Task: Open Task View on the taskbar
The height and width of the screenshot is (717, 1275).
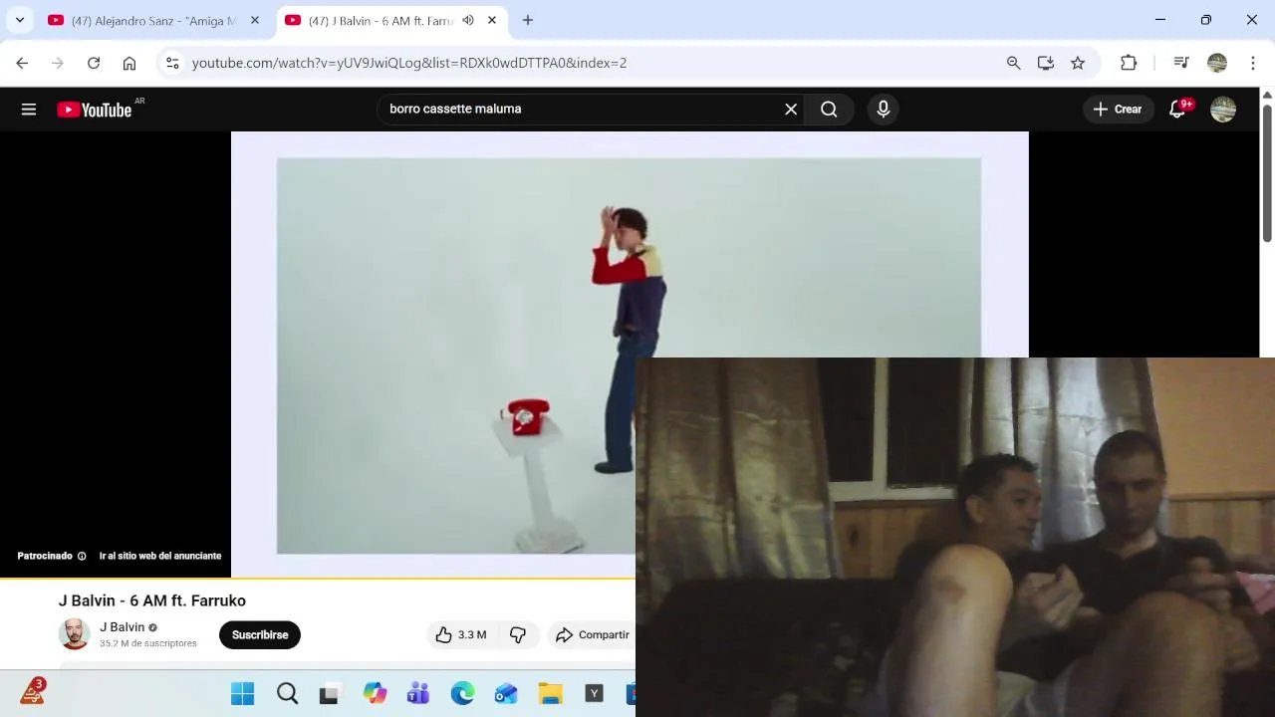Action: click(330, 694)
